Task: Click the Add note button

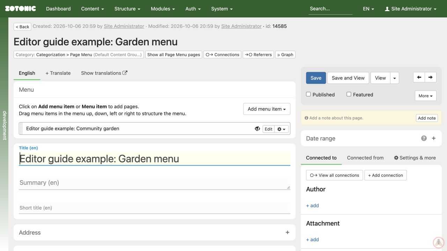Action: (427, 118)
